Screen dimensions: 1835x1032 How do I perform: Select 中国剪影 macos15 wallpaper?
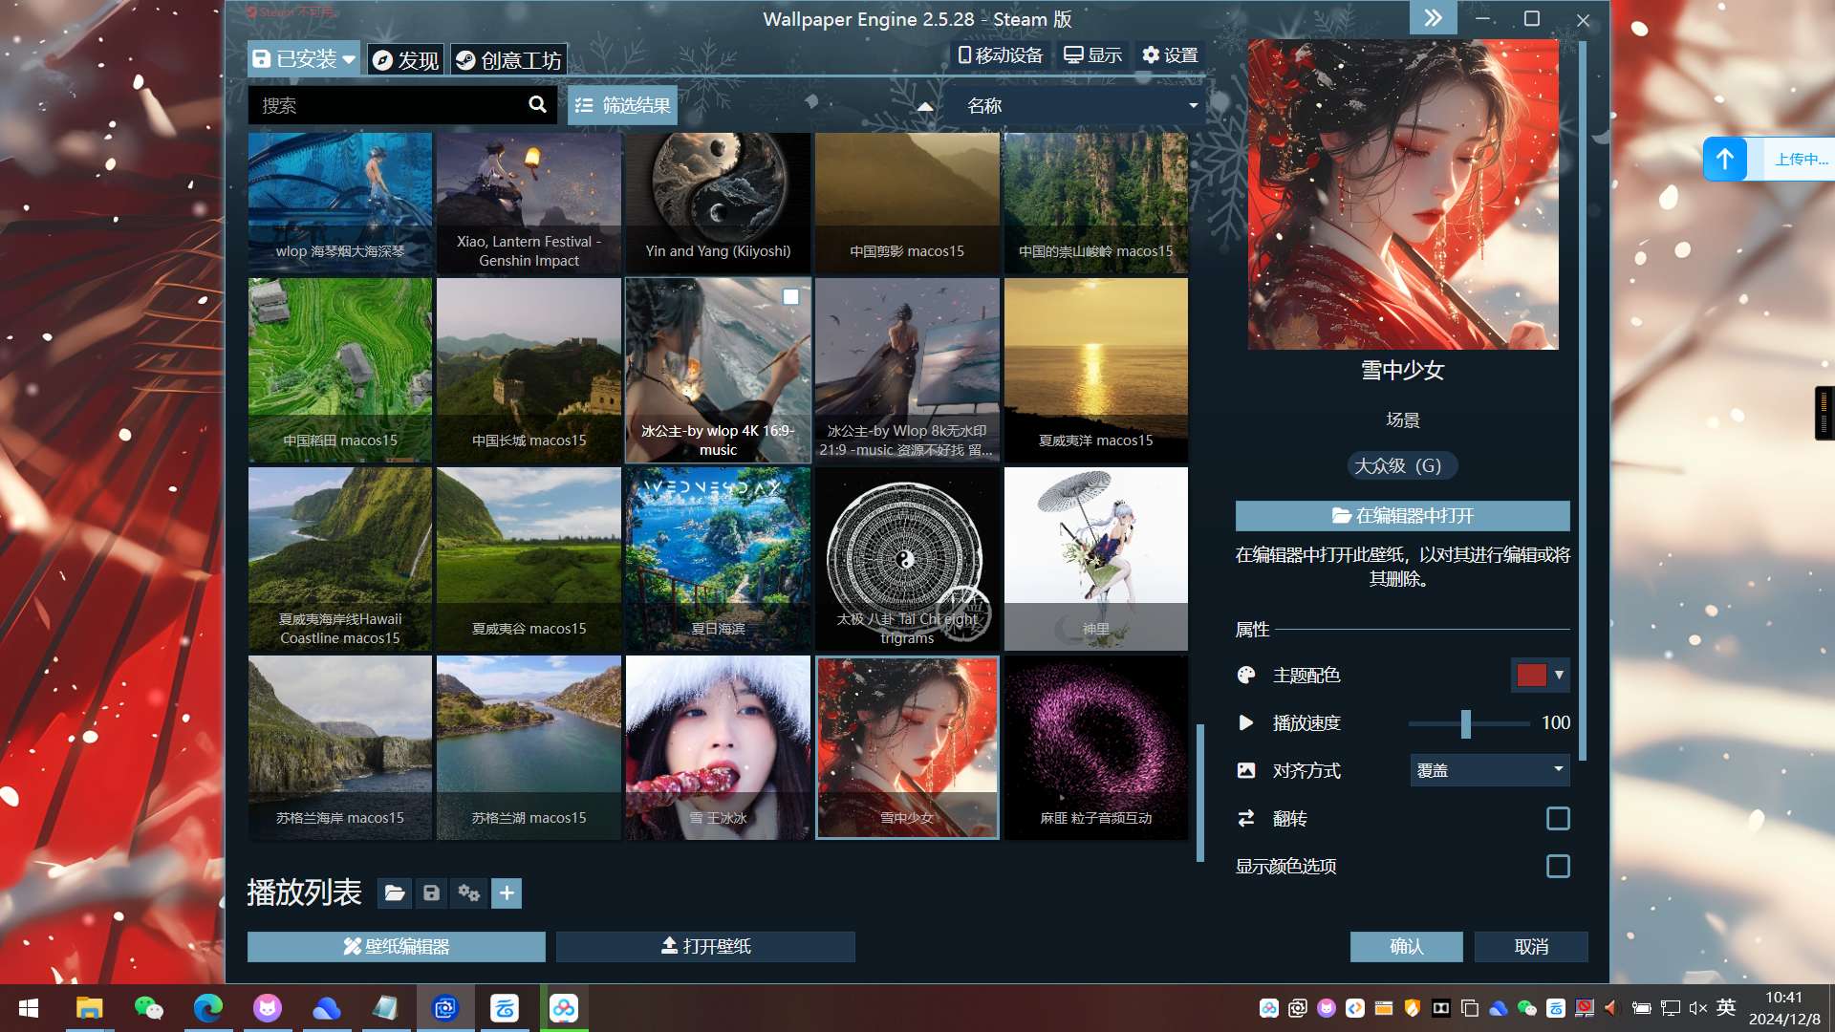click(x=907, y=203)
